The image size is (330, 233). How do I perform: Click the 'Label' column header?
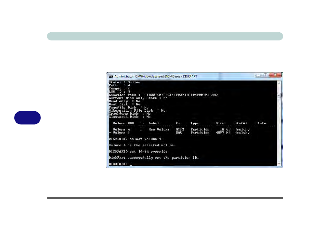pos(154,123)
